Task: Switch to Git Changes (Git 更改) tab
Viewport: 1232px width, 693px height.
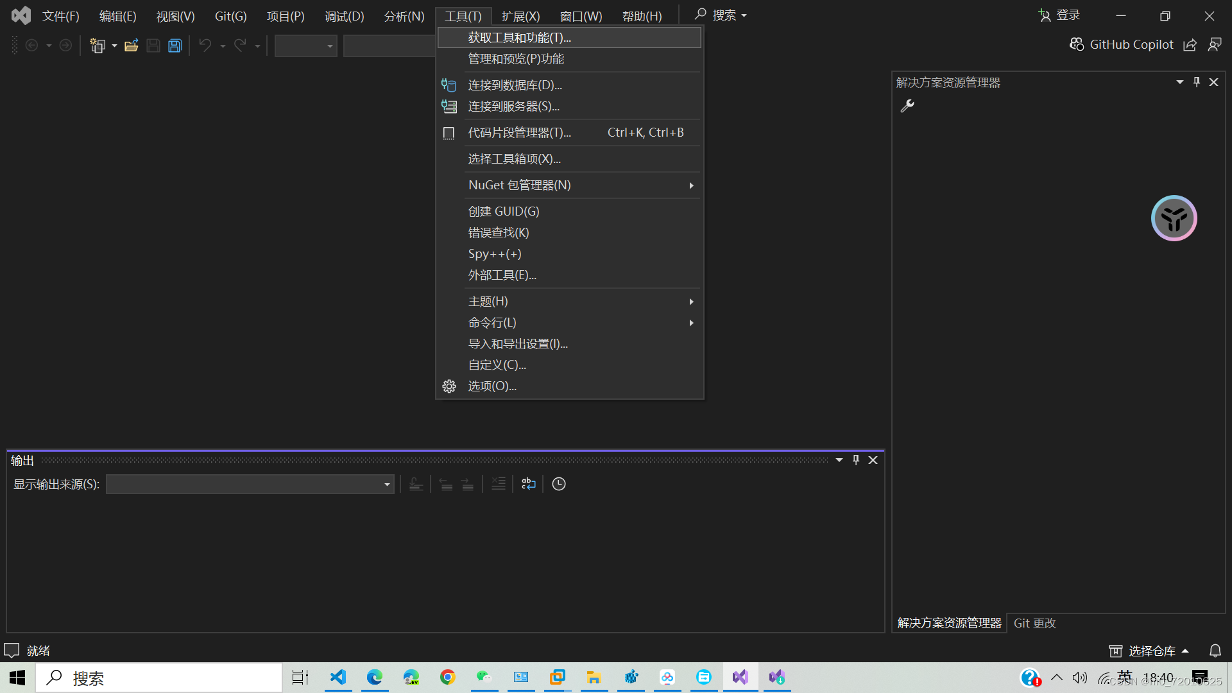Action: pos(1034,623)
